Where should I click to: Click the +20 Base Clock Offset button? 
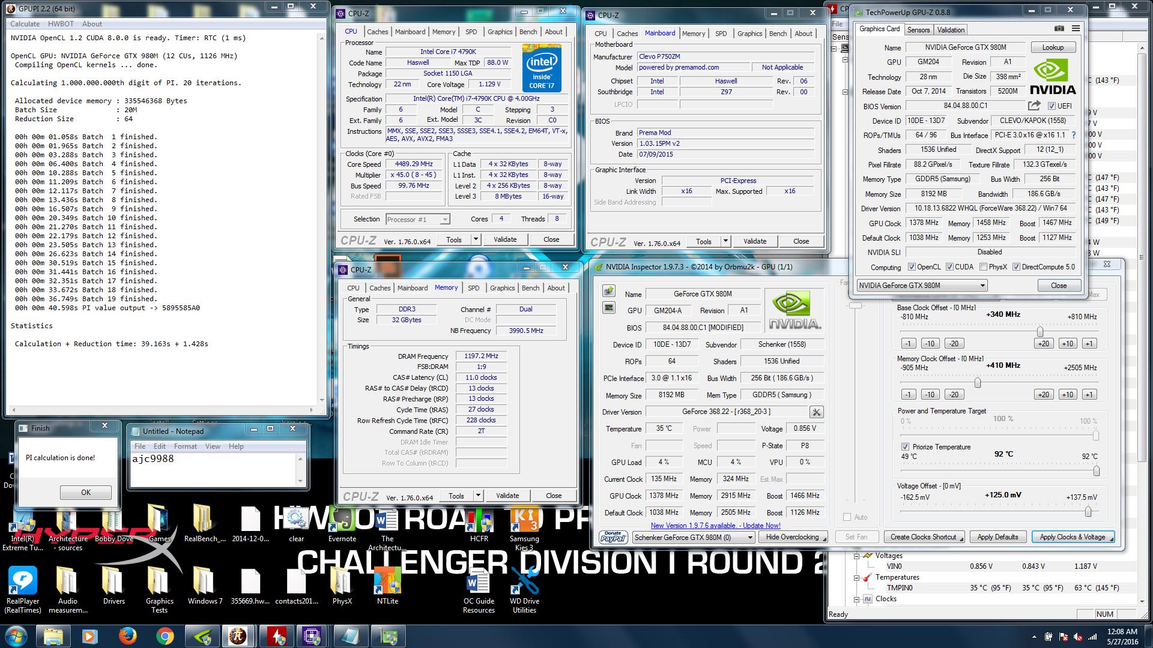[1044, 343]
